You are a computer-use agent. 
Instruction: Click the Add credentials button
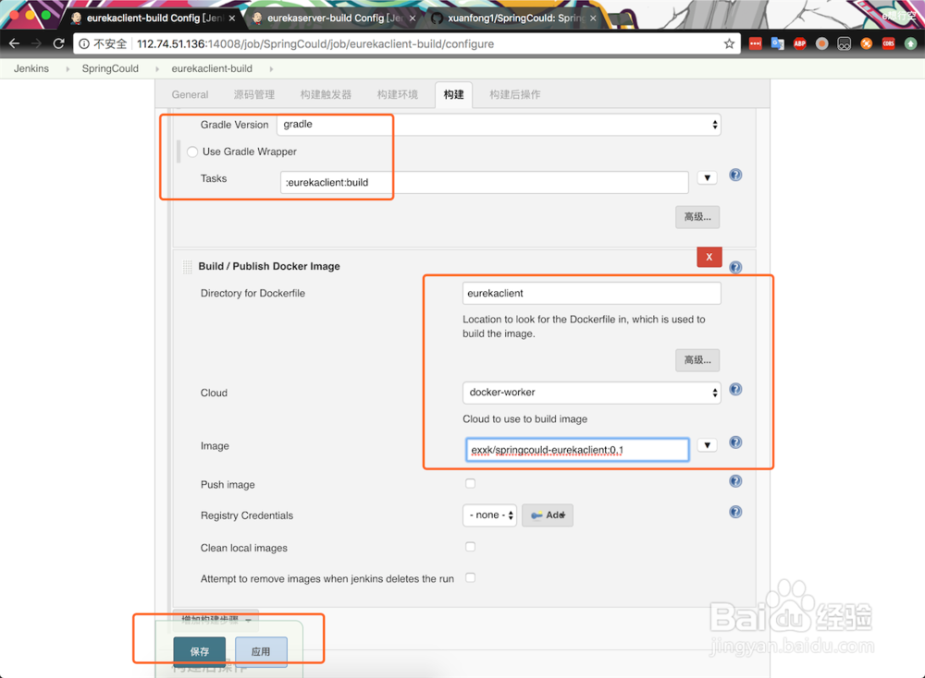(548, 515)
